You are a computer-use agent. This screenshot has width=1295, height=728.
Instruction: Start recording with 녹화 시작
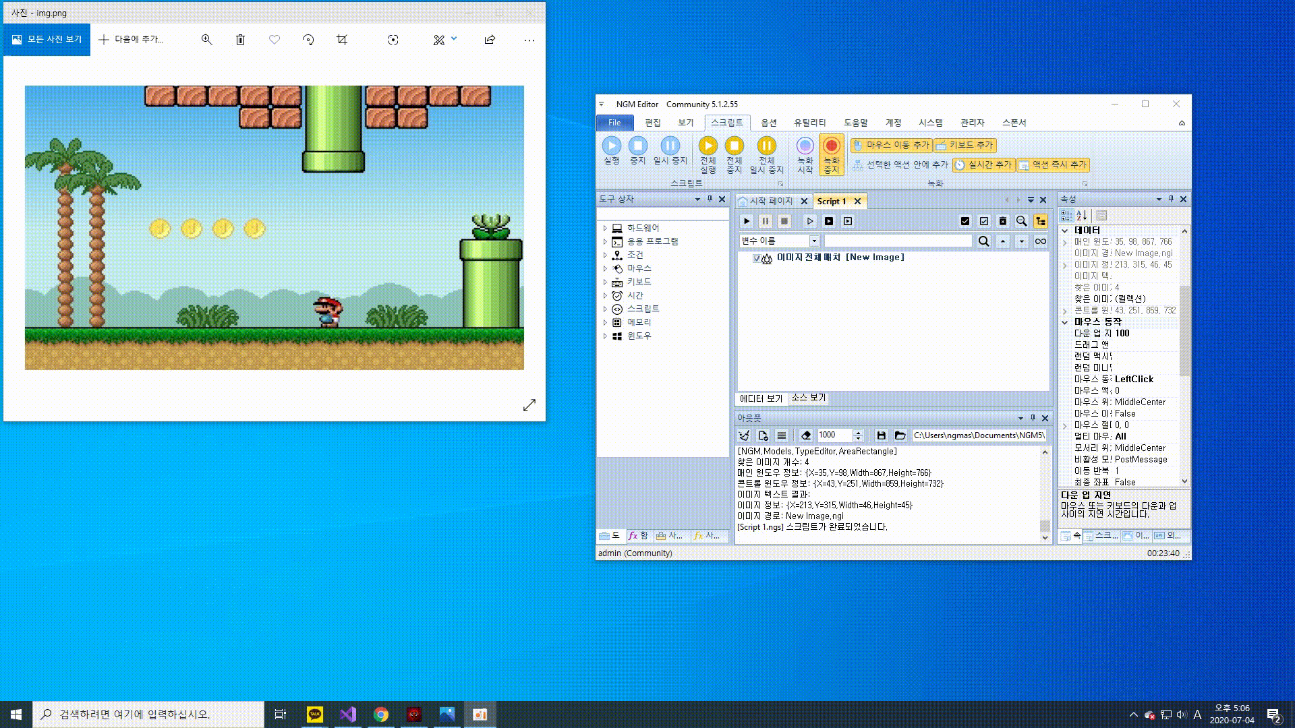coord(805,155)
